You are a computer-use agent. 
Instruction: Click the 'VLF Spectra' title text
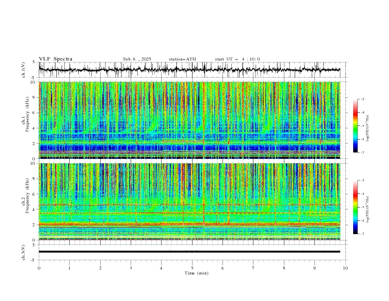56,59
